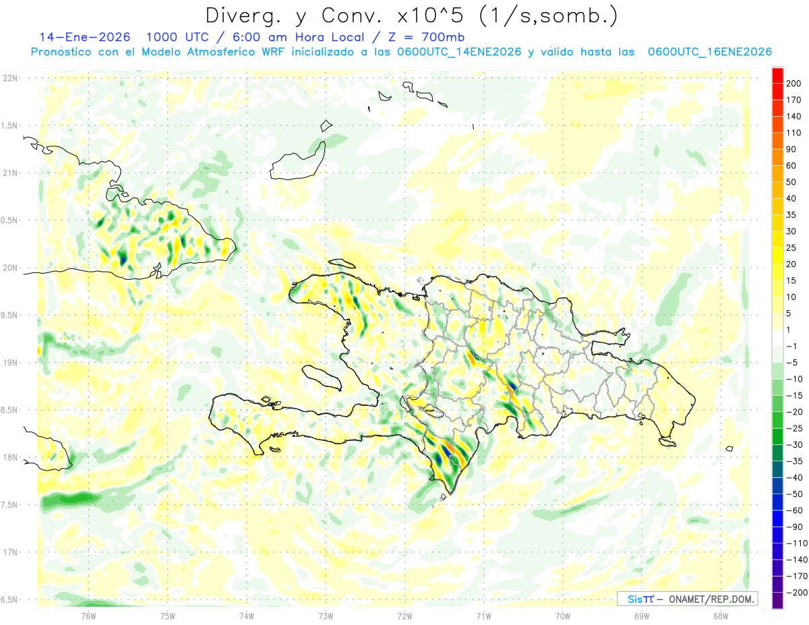Click the '-140' color scale value
This screenshot has height=625, width=809.
(x=797, y=560)
